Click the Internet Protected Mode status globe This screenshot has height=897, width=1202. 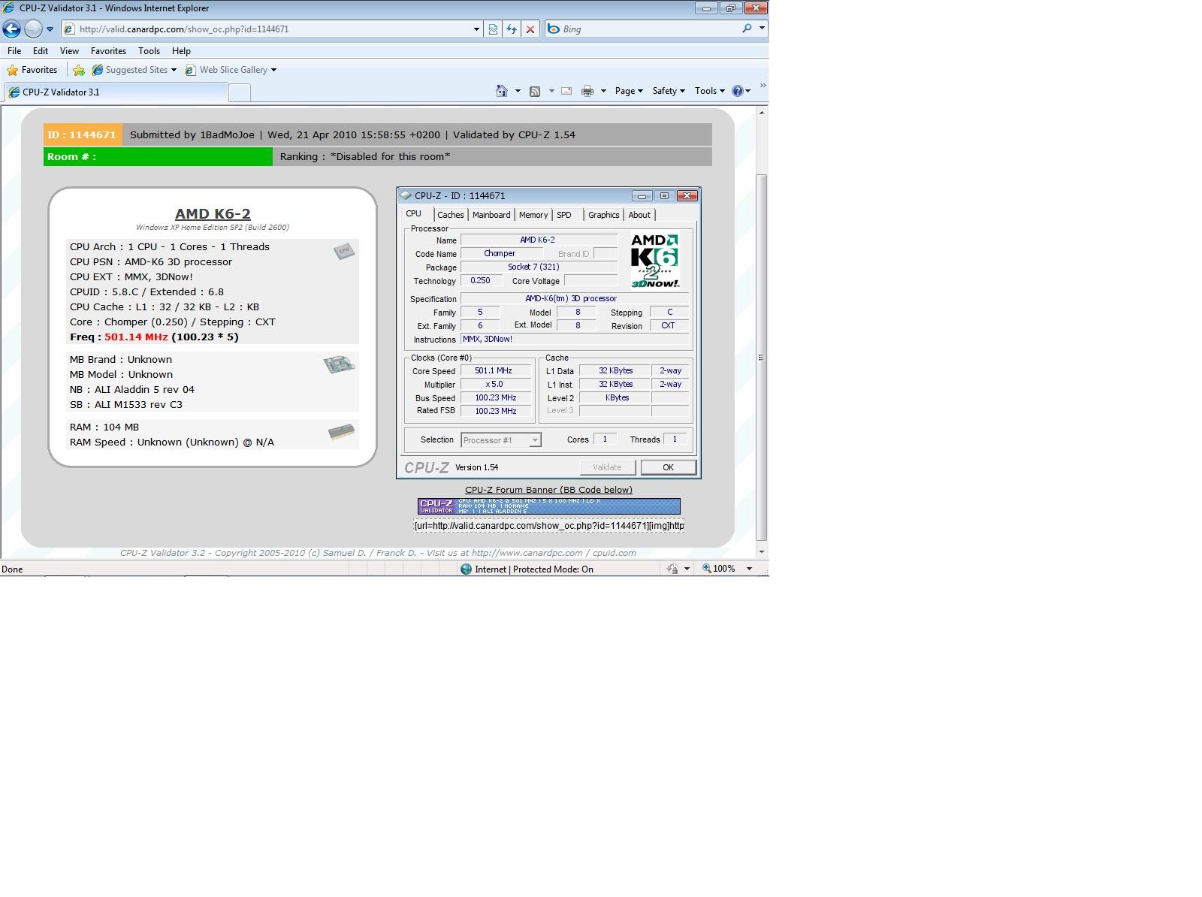pos(467,569)
